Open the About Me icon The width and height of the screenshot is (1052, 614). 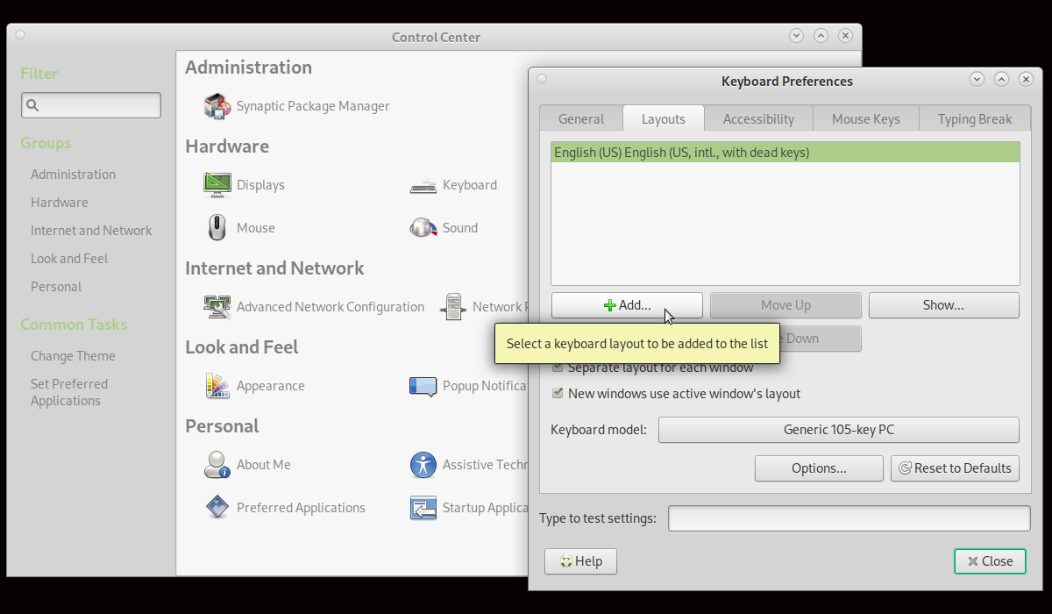[x=217, y=465]
